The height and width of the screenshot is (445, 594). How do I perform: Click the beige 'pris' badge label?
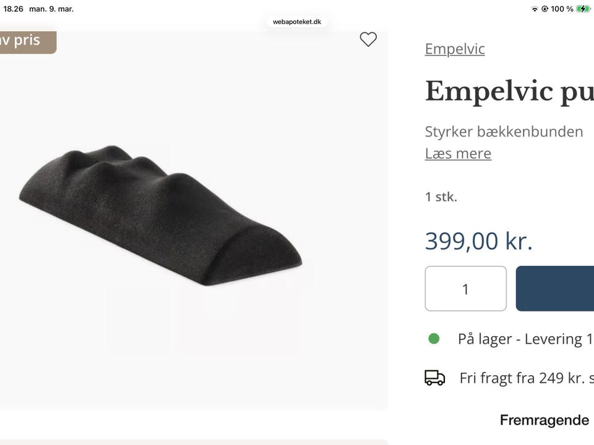27,42
